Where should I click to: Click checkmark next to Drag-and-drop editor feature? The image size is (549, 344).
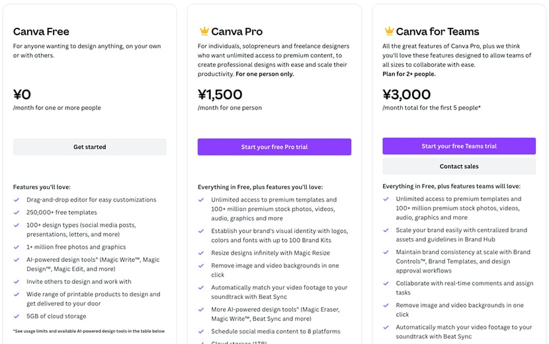tap(17, 200)
